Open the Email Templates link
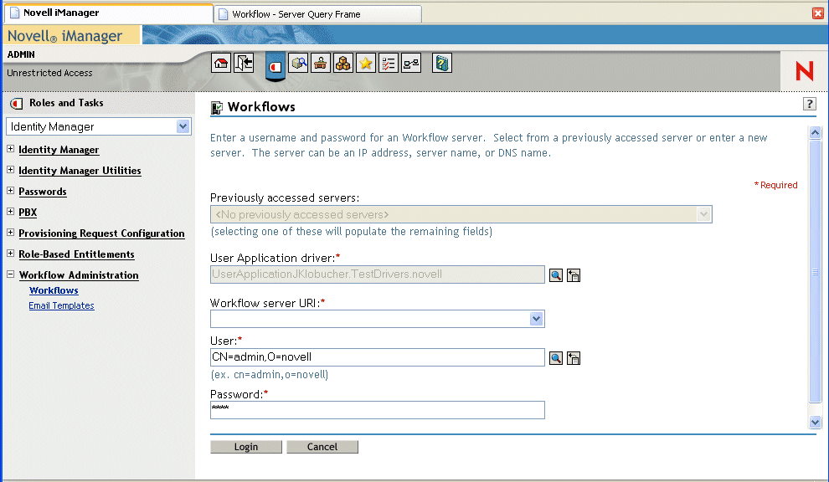Viewport: 829px width, 482px height. pyautogui.click(x=61, y=305)
